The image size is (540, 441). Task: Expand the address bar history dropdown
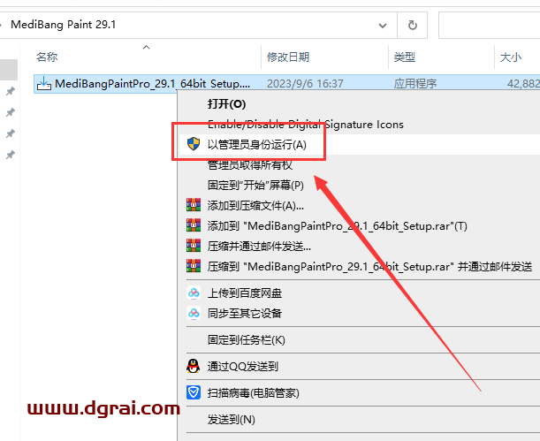[383, 26]
